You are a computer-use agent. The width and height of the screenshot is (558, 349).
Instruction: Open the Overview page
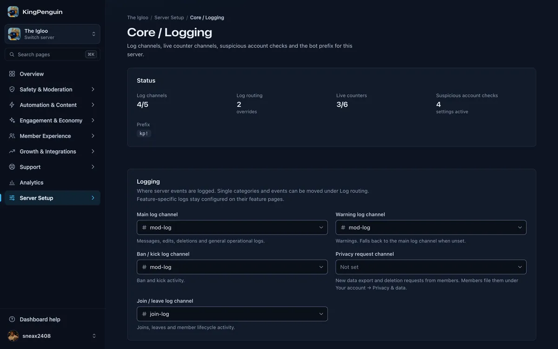pyautogui.click(x=52, y=74)
